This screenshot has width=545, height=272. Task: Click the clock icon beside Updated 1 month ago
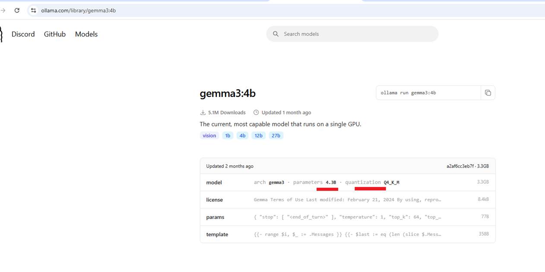[x=256, y=113]
